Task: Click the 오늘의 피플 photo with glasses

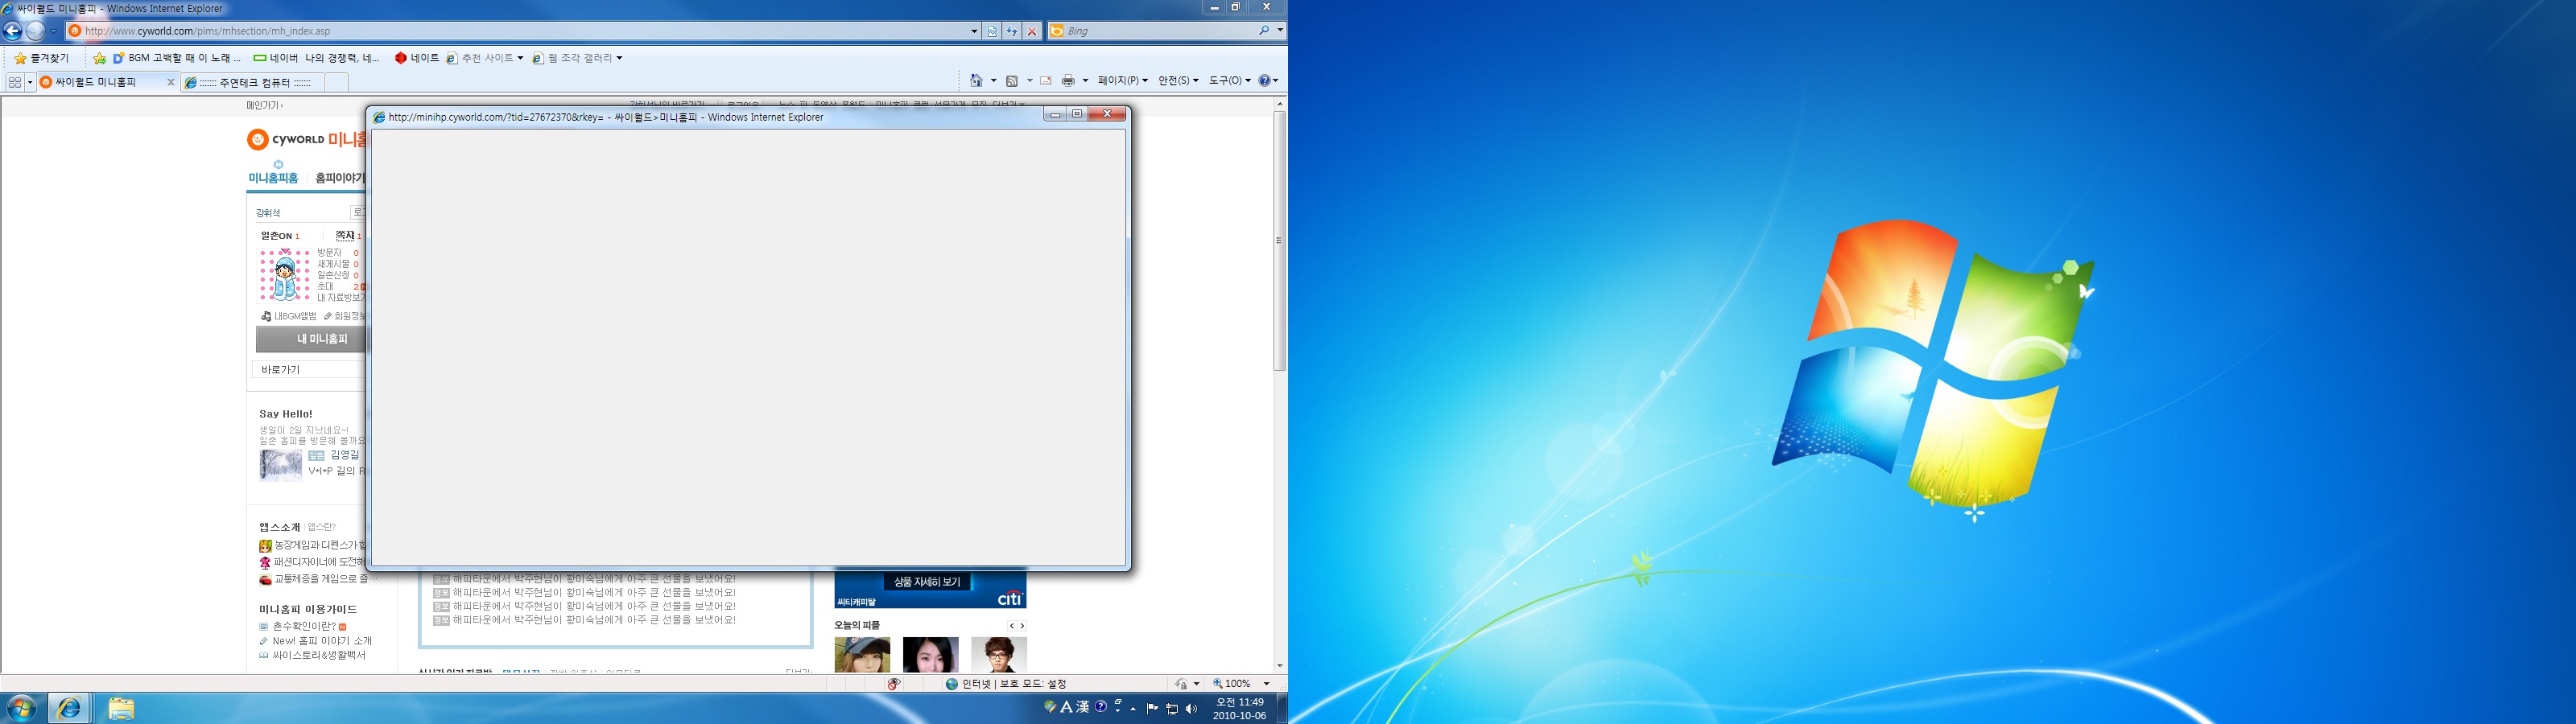Action: click(998, 655)
